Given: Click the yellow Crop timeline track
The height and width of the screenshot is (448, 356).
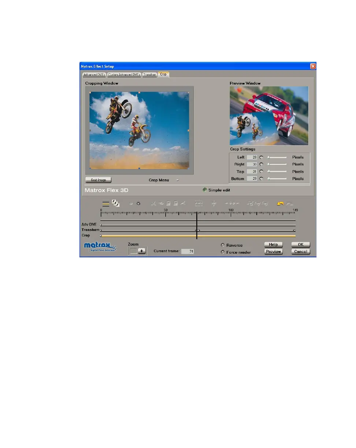Looking at the screenshot, I should (x=198, y=236).
